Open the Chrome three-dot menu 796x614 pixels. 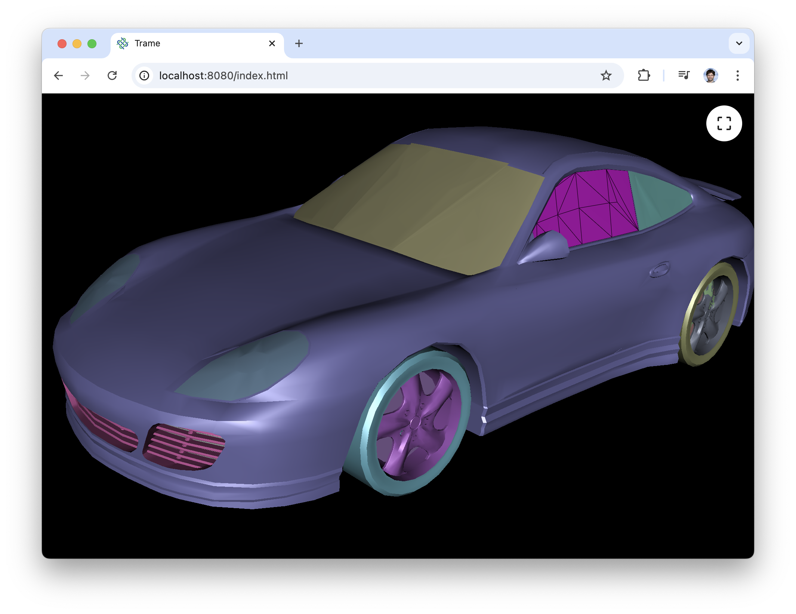737,76
